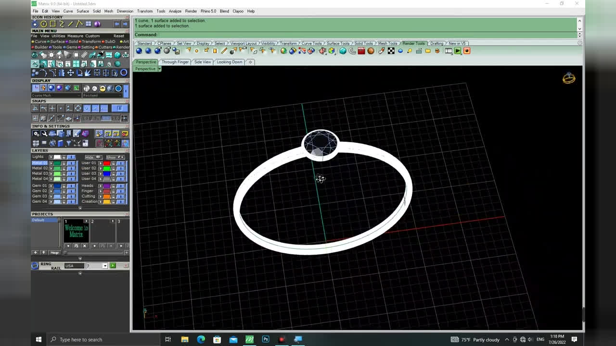This screenshot has width=616, height=346.
Task: Click the green play render icon in toolbar
Action: click(458, 51)
